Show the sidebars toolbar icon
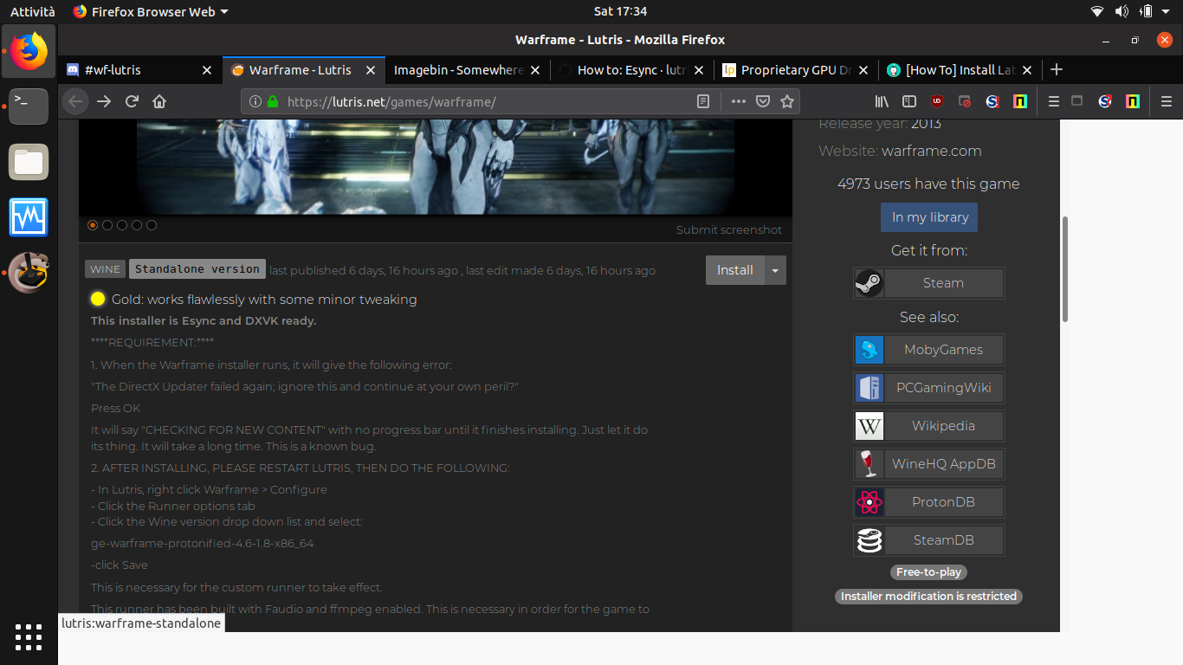Screen dimensions: 1183x665 (x=909, y=101)
